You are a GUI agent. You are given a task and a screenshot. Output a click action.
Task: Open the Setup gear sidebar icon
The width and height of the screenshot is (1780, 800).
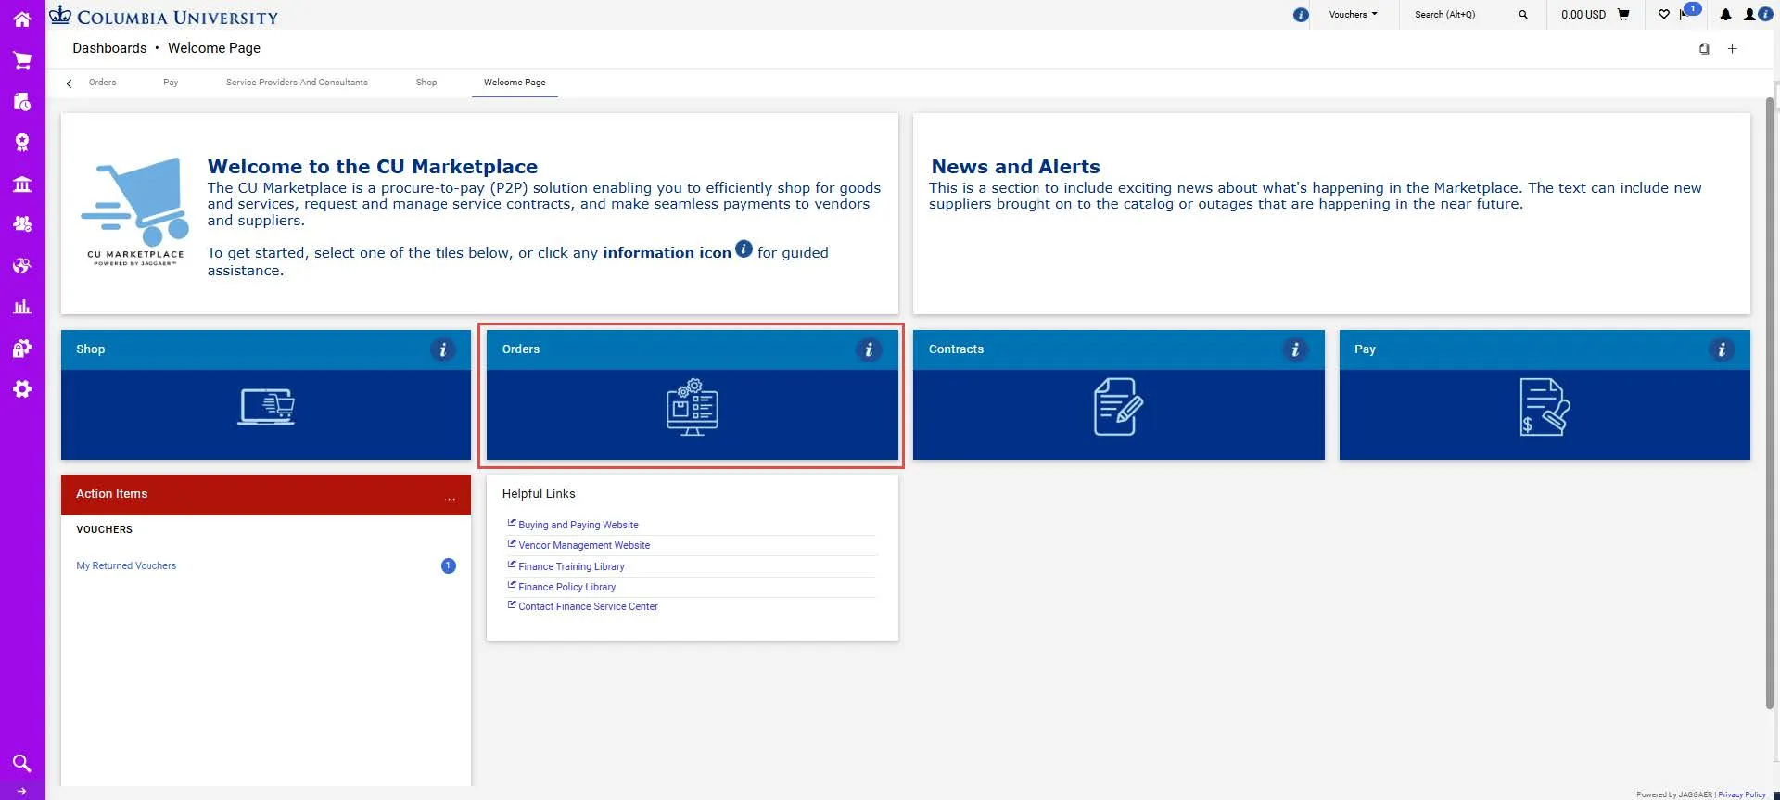[x=22, y=389]
